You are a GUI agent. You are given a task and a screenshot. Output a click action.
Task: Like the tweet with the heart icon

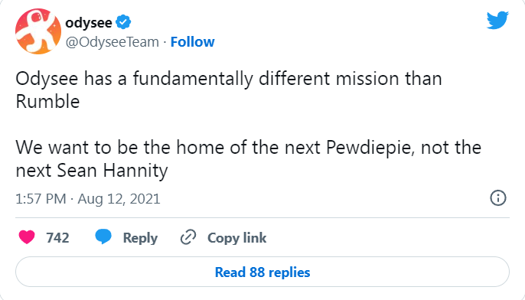[x=27, y=237]
